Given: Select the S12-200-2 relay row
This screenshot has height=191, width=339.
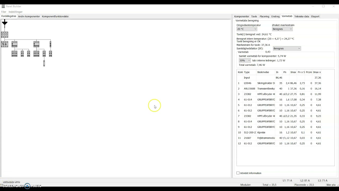Looking at the screenshot, I should click(279, 133).
